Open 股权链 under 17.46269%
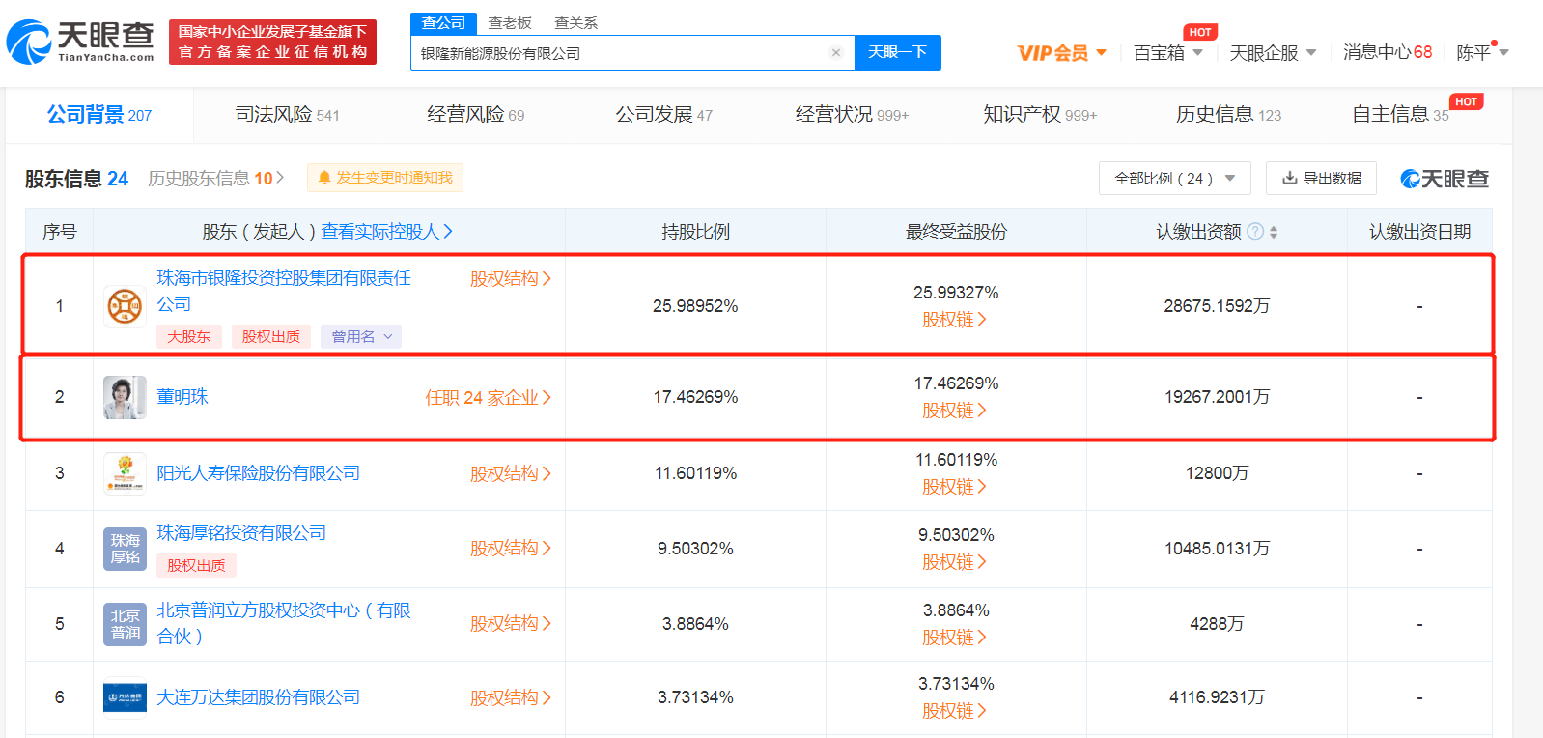Image resolution: width=1543 pixels, height=738 pixels. pyautogui.click(x=954, y=411)
